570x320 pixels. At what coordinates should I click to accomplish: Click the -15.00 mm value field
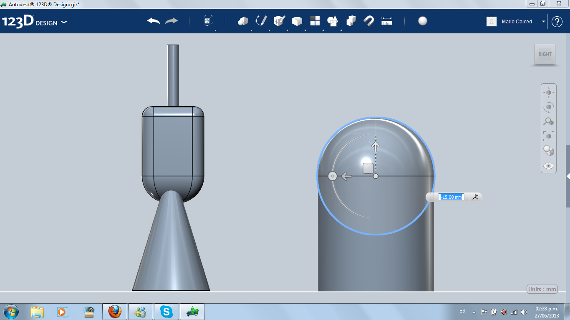pyautogui.click(x=451, y=197)
